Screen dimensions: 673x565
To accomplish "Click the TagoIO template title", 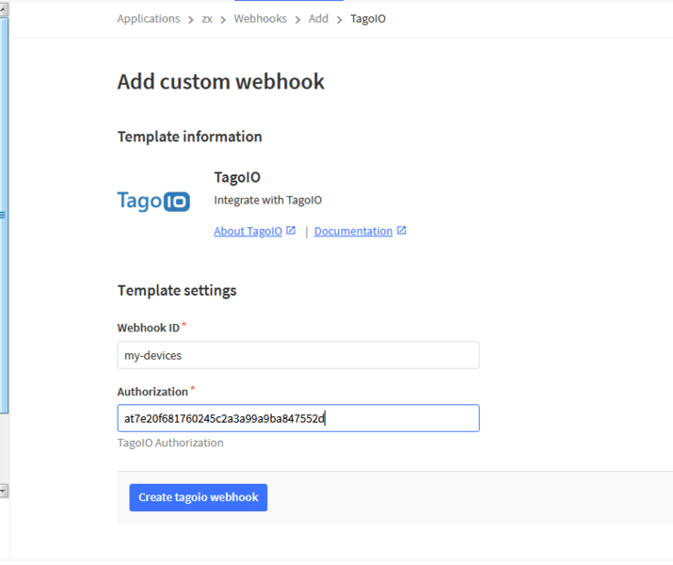I will tap(237, 177).
